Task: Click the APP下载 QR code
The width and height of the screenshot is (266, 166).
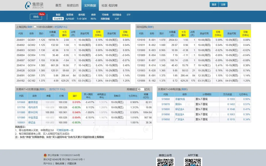Action: (193, 162)
